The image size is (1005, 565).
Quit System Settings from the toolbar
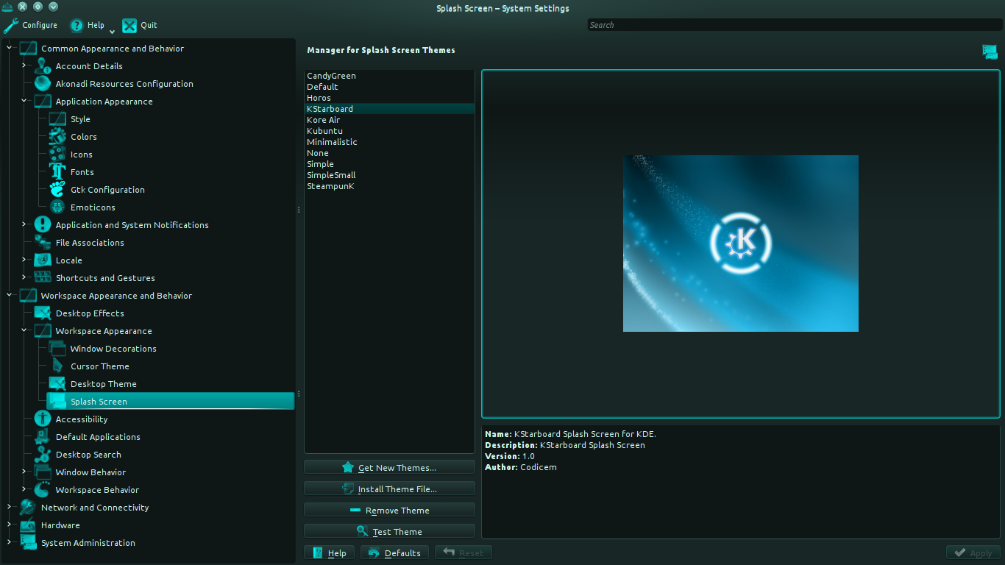[x=140, y=25]
